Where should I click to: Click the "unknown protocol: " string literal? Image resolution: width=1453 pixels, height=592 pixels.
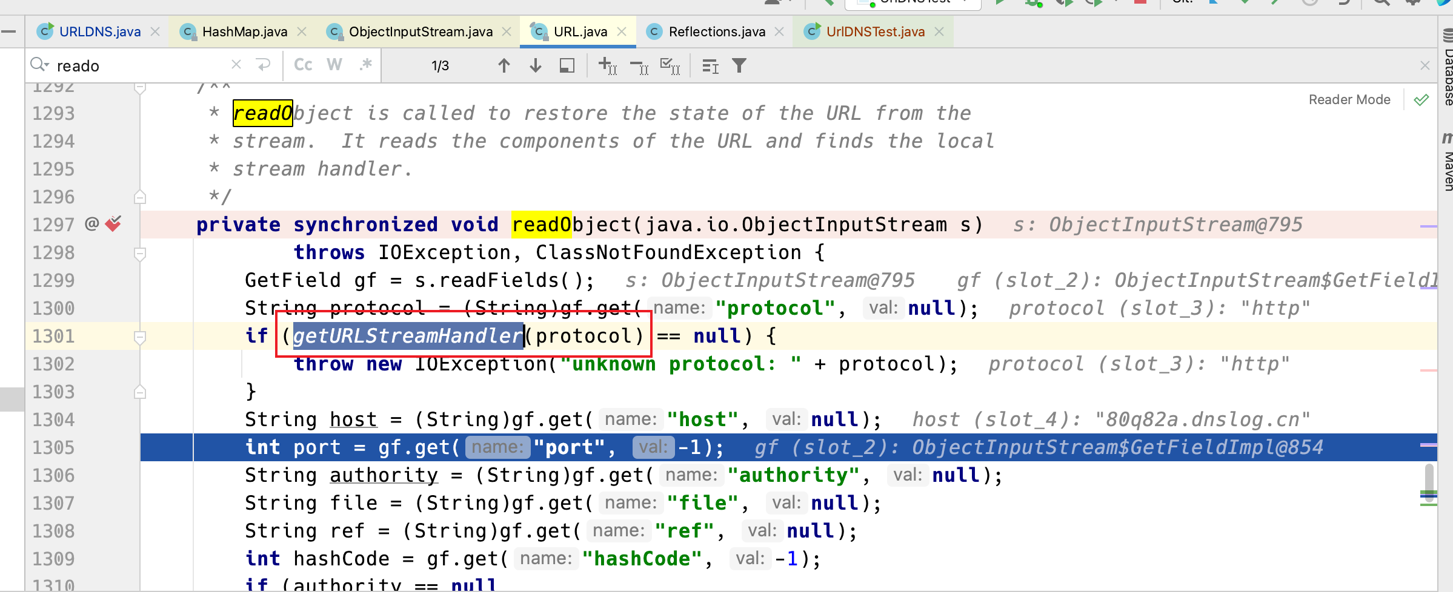(680, 364)
